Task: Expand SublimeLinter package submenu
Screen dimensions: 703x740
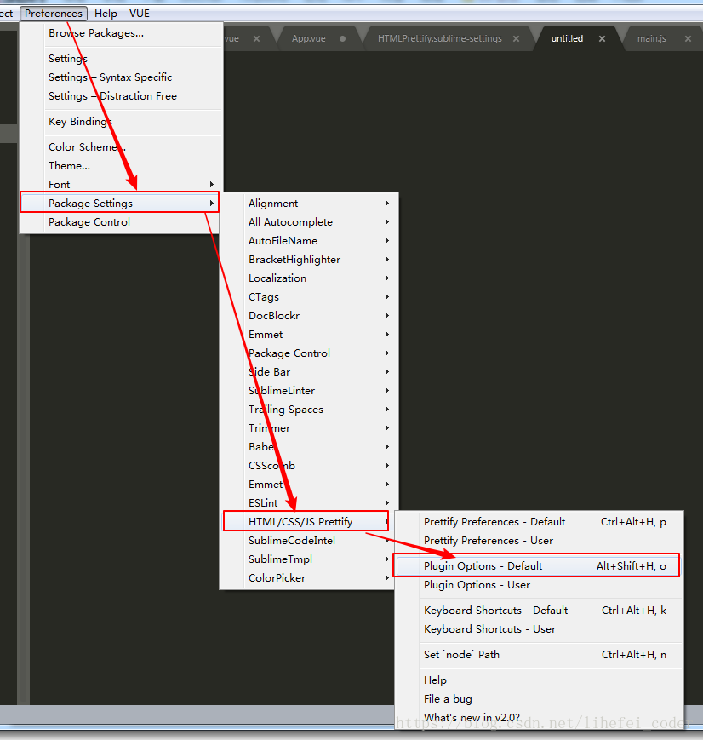Action: point(309,391)
